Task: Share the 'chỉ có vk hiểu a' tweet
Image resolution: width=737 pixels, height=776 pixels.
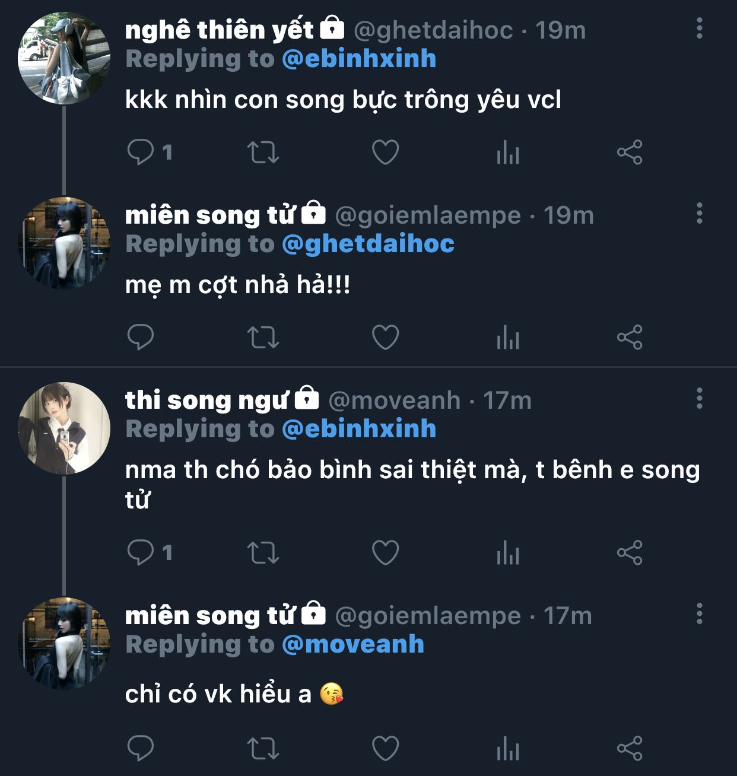Action: [630, 748]
